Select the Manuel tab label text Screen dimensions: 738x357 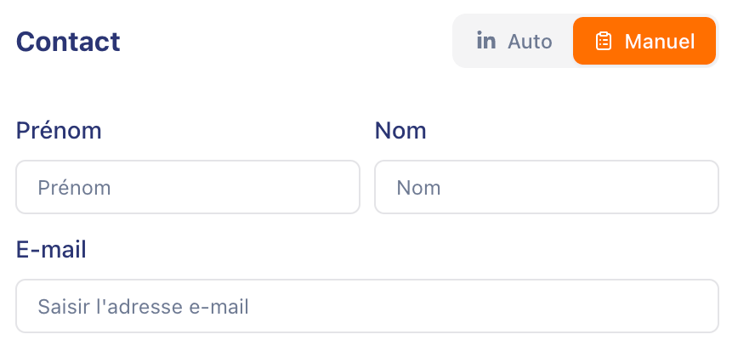pyautogui.click(x=660, y=41)
